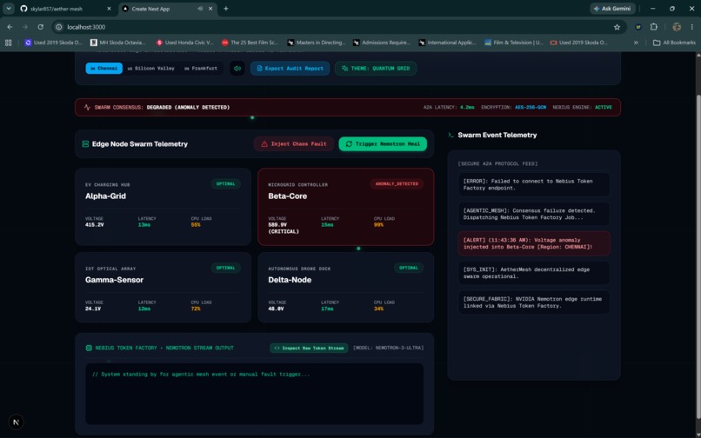Click the 99% CPU load on Beta-Core

378,225
